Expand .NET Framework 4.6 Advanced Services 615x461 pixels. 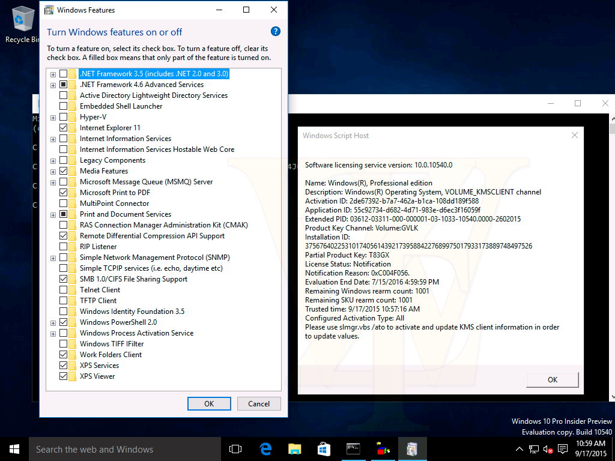pos(53,85)
